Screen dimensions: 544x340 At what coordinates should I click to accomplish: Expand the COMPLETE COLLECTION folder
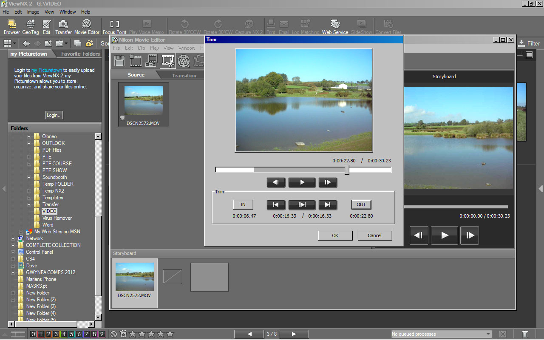tap(13, 245)
